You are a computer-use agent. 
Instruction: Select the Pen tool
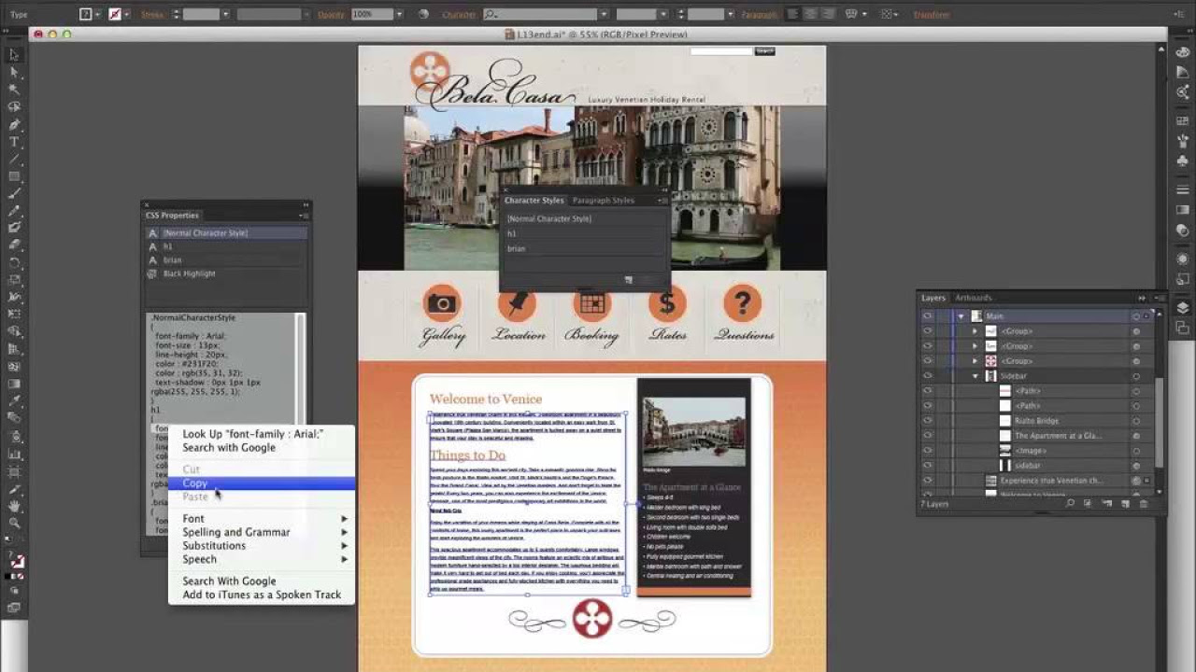[14, 124]
